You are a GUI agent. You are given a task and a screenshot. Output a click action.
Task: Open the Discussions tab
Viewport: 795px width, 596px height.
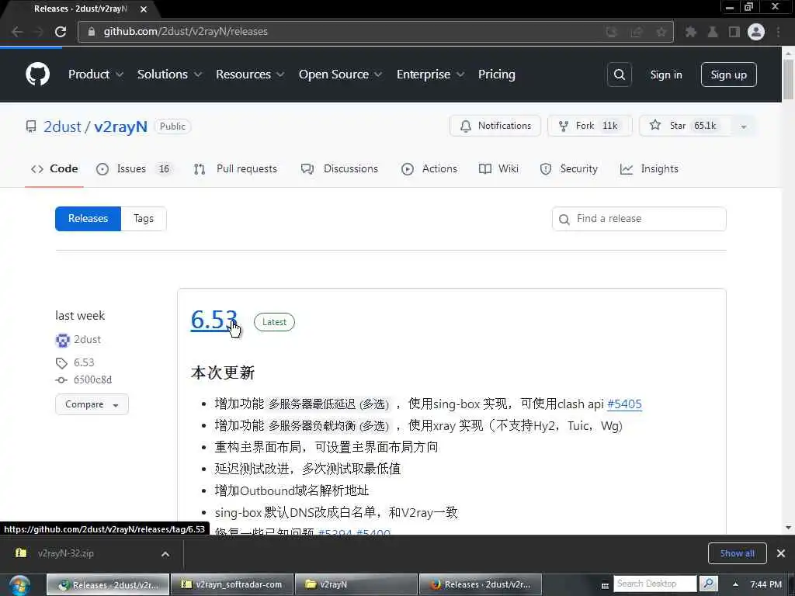tap(339, 168)
